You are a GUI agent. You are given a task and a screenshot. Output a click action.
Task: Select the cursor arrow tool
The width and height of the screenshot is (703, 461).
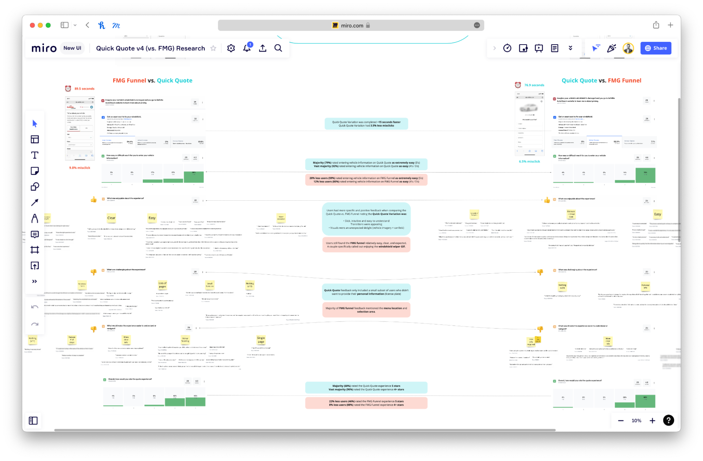point(34,124)
